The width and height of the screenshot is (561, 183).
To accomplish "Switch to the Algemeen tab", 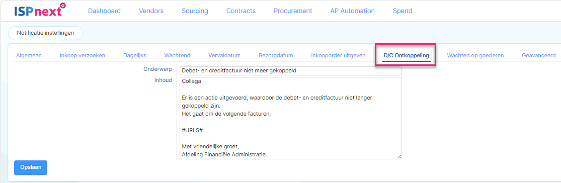I will (x=29, y=55).
